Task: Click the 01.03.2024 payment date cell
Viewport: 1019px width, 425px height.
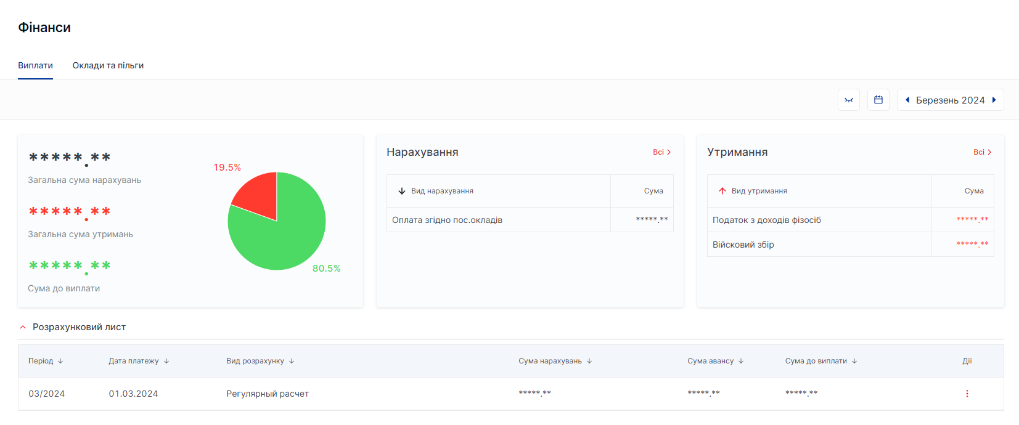Action: click(133, 394)
